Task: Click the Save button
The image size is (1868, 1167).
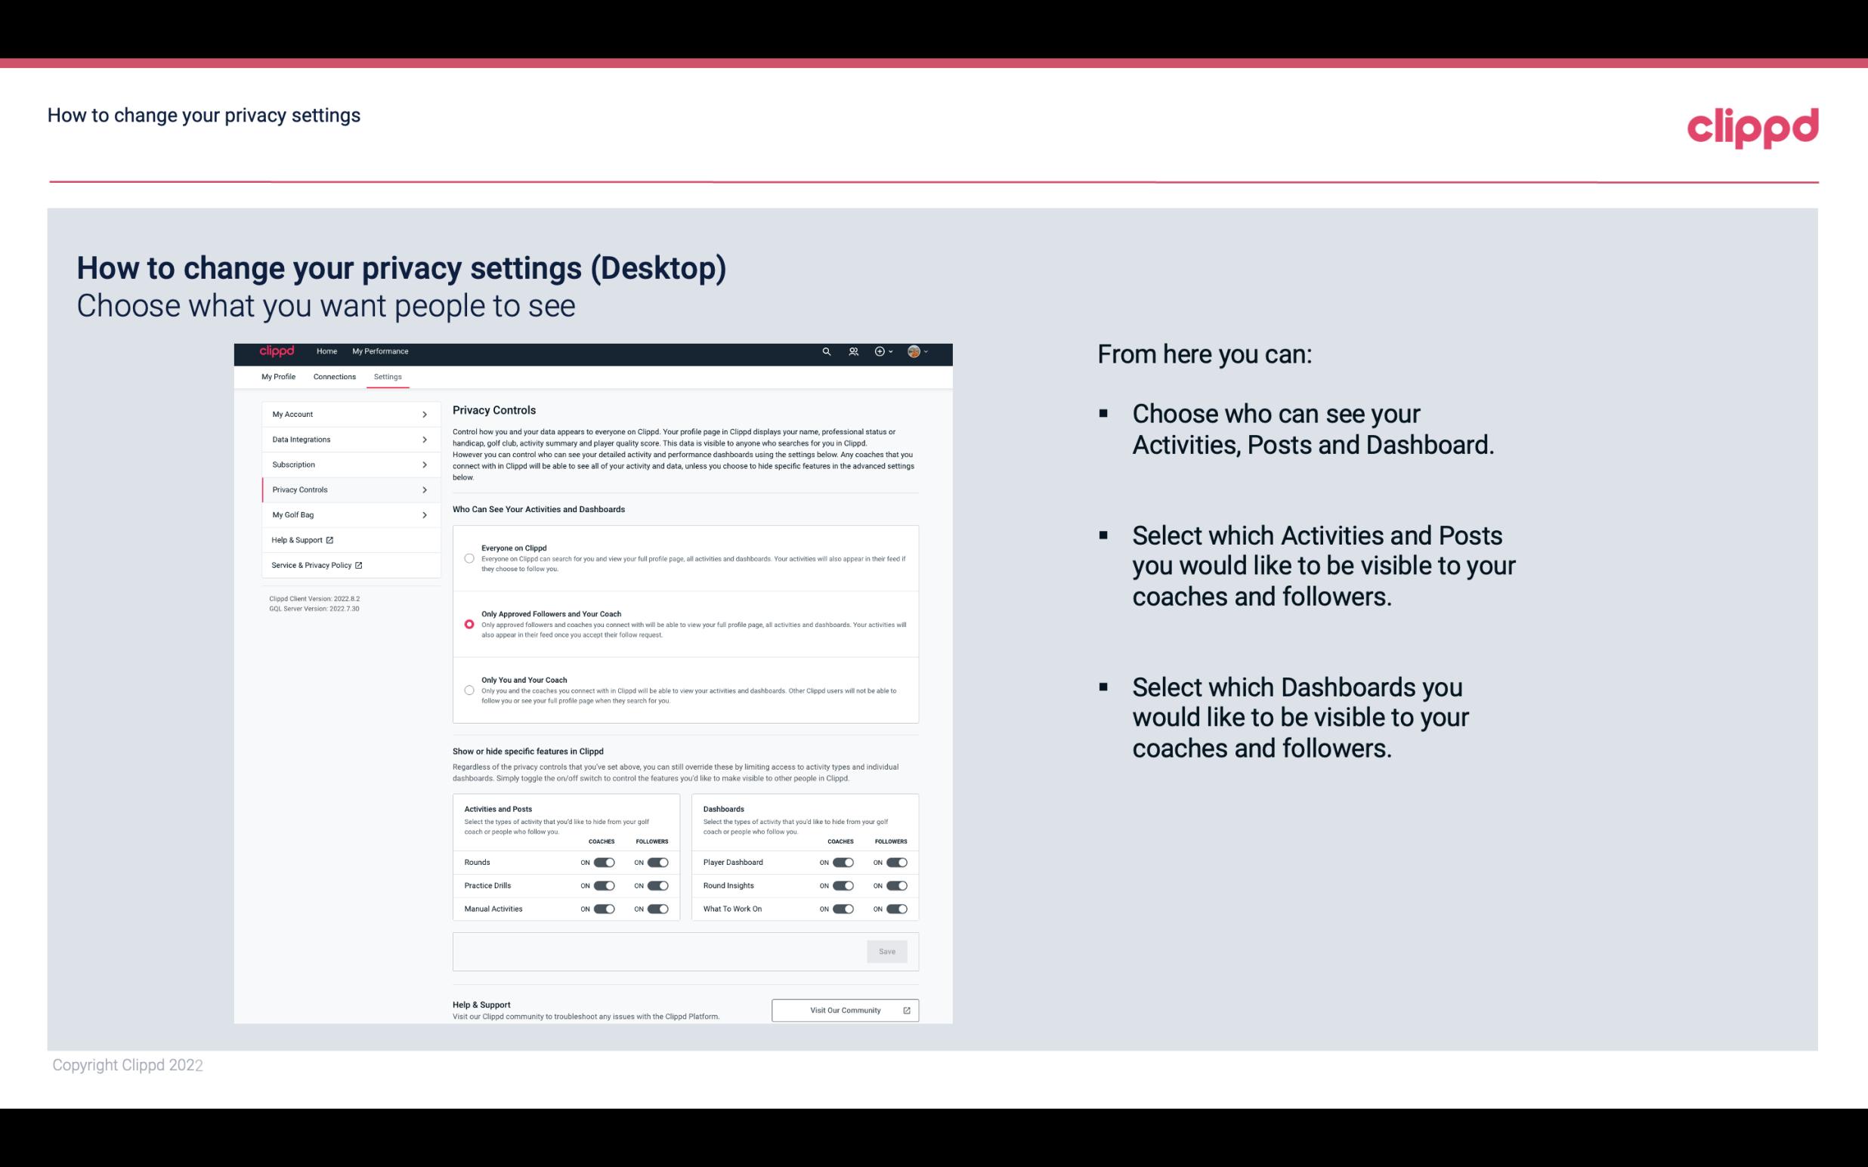Action: click(x=888, y=950)
